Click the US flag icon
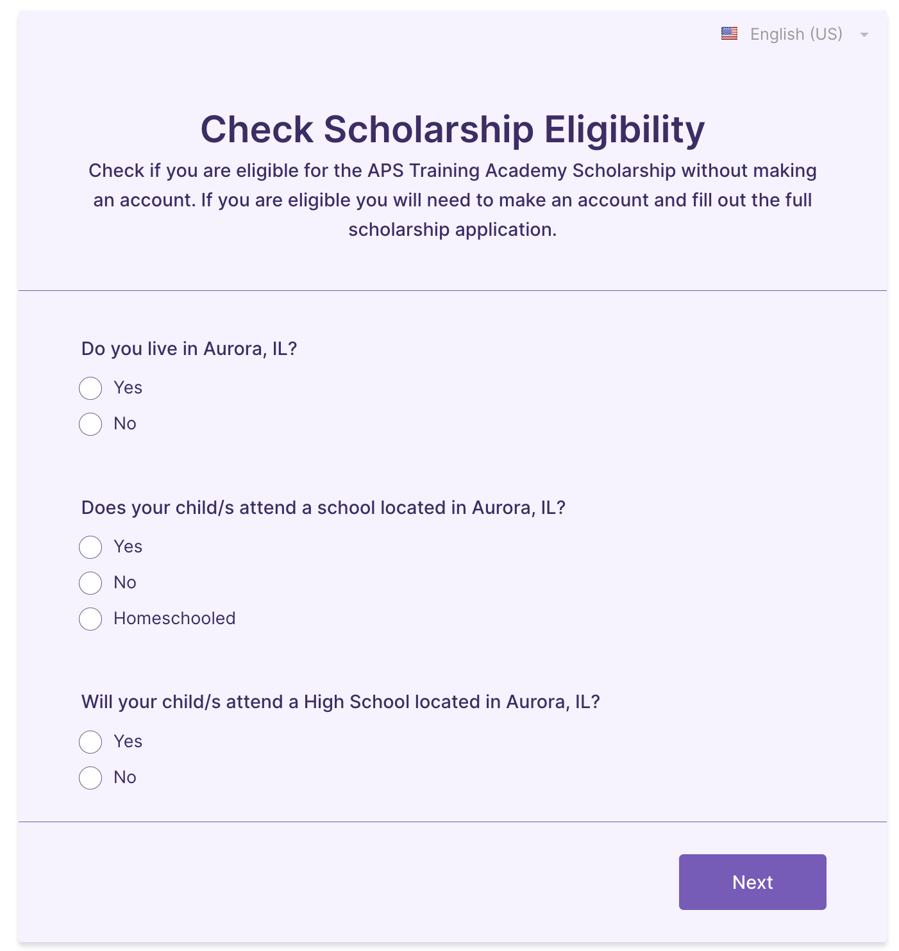This screenshot has width=899, height=951. (729, 34)
